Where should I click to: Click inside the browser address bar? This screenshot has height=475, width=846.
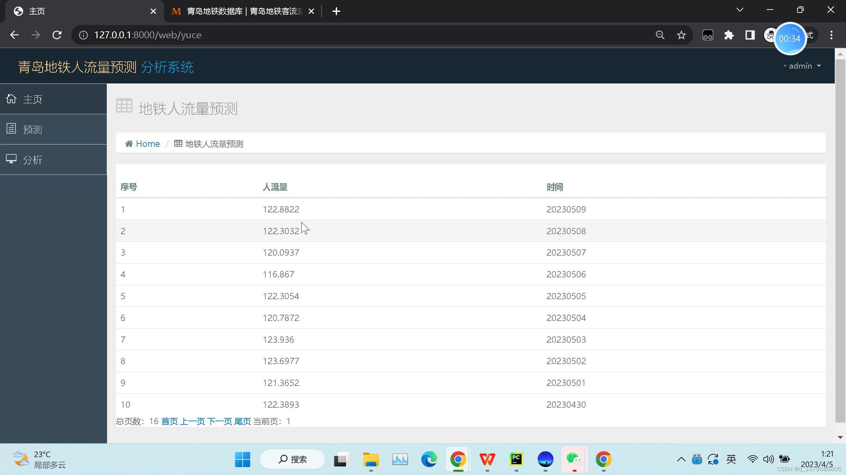pyautogui.click(x=231, y=35)
